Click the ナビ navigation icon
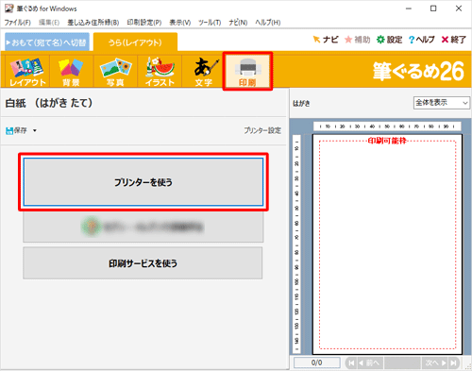 (x=326, y=40)
